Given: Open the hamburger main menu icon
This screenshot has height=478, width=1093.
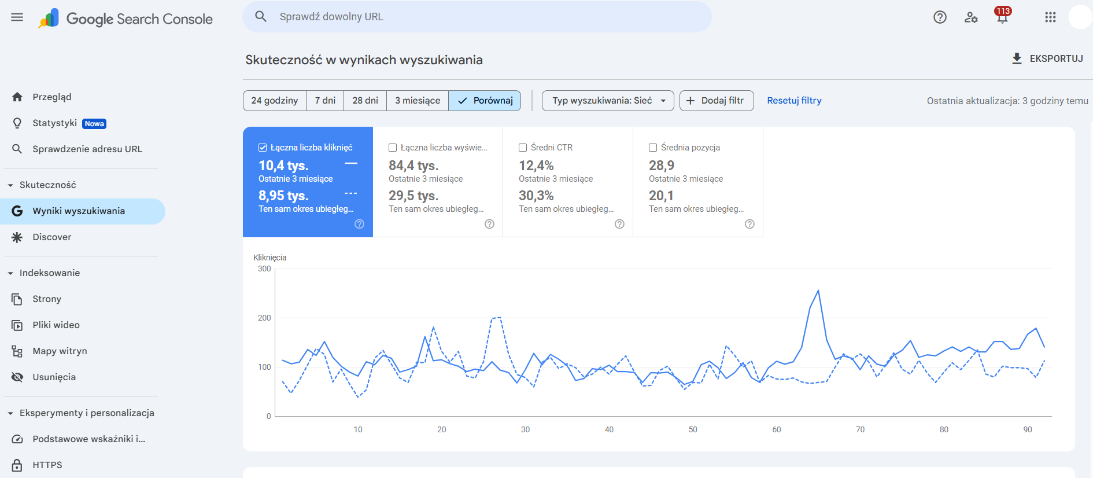Looking at the screenshot, I should pyautogui.click(x=17, y=17).
